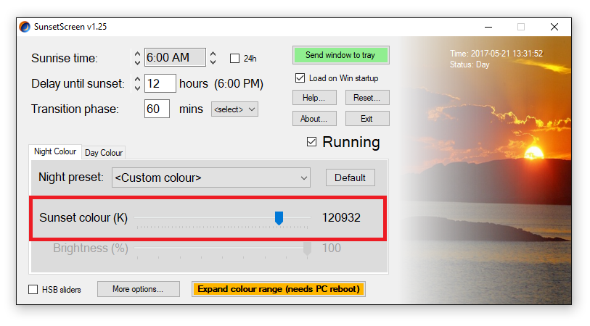Switch to the Night Colour tab
Viewport: 590px width, 326px height.
pyautogui.click(x=55, y=151)
